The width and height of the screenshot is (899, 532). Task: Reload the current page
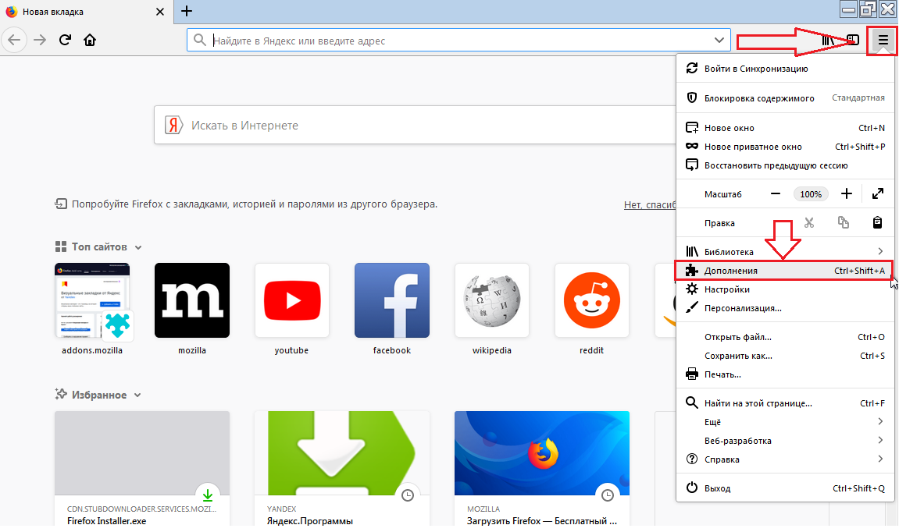tap(66, 40)
